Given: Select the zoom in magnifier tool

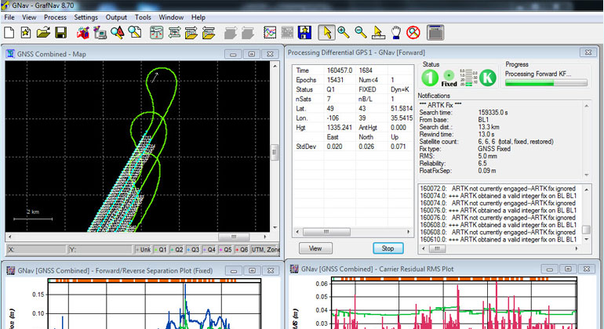Looking at the screenshot, I should tap(344, 33).
